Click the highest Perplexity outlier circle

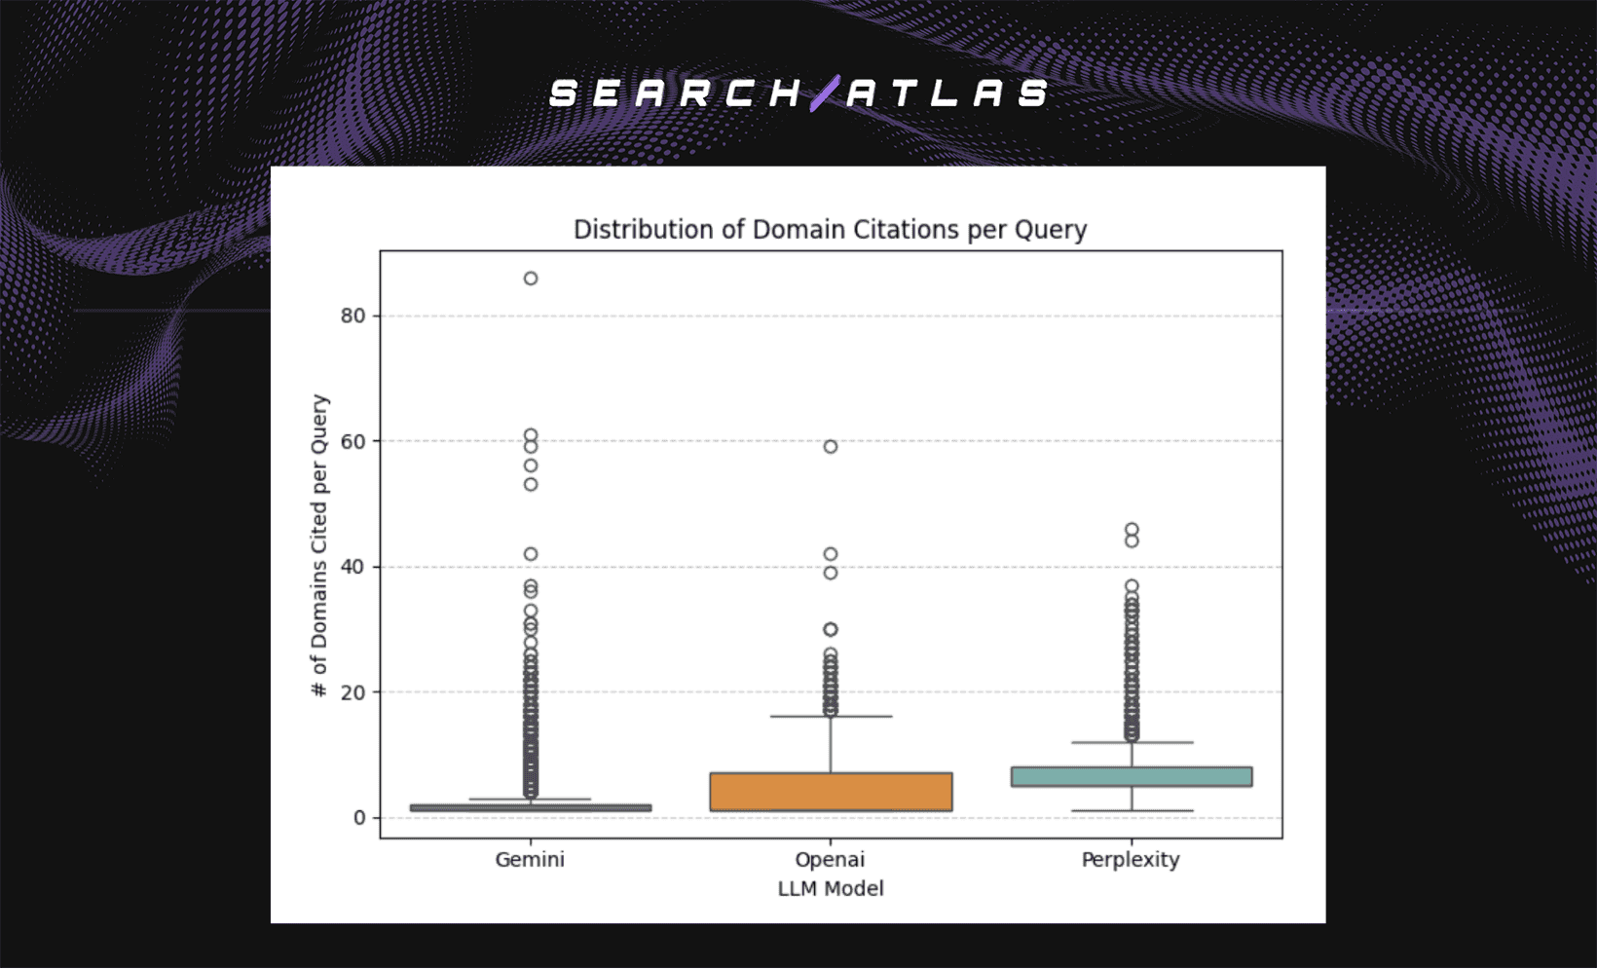[x=1132, y=526]
